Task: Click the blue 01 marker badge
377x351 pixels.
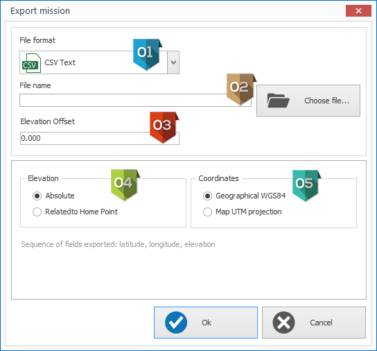Action: [x=147, y=55]
